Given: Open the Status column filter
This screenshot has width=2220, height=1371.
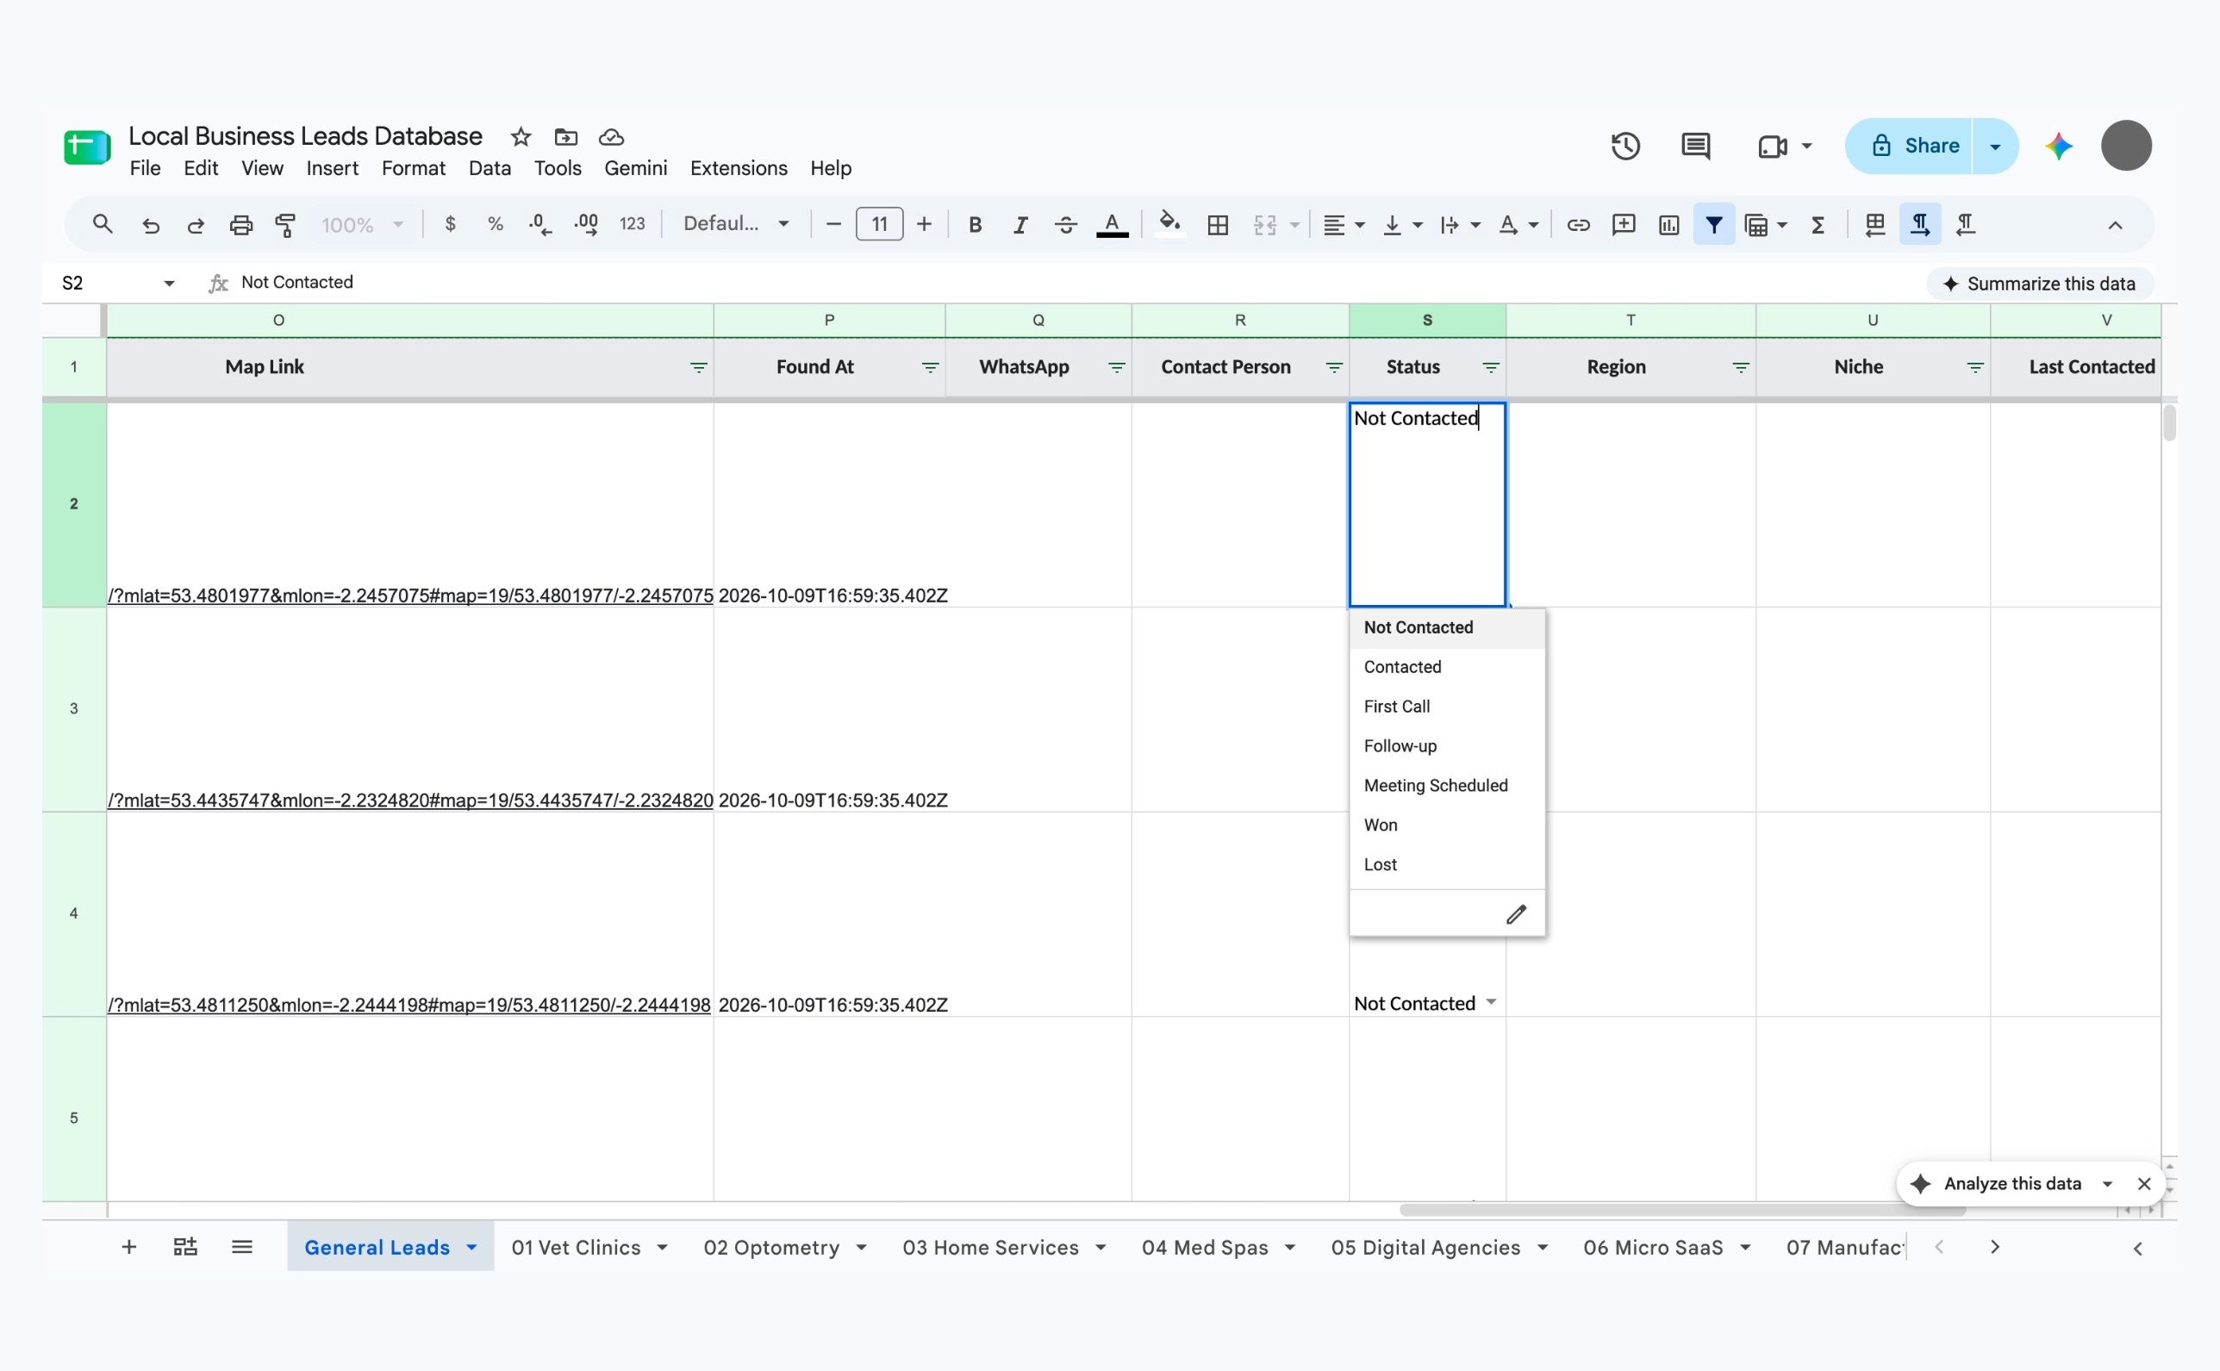Looking at the screenshot, I should click(x=1490, y=367).
